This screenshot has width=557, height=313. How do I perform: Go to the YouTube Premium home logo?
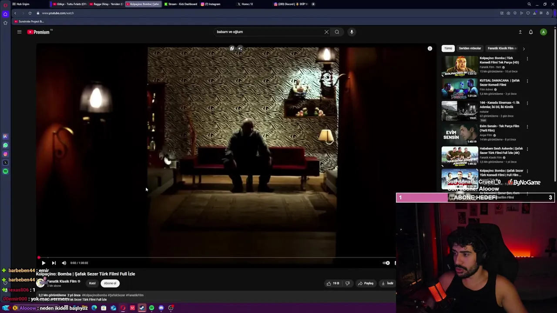(40, 32)
